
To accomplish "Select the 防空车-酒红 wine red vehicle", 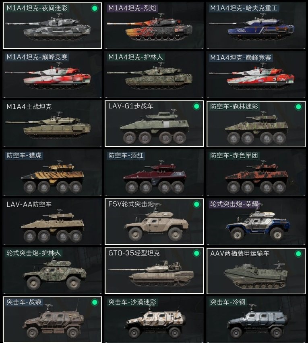I will (154, 173).
